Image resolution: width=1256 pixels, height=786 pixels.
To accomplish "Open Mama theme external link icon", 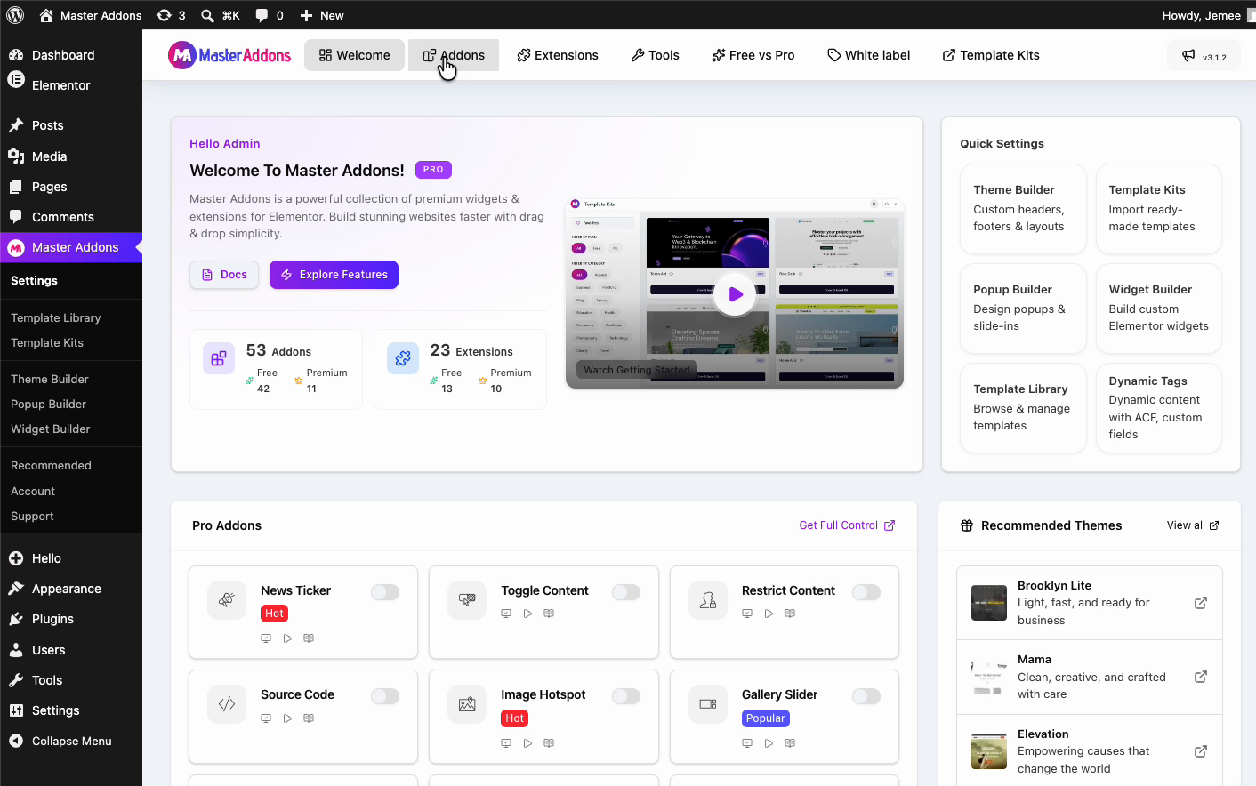I will (1201, 677).
